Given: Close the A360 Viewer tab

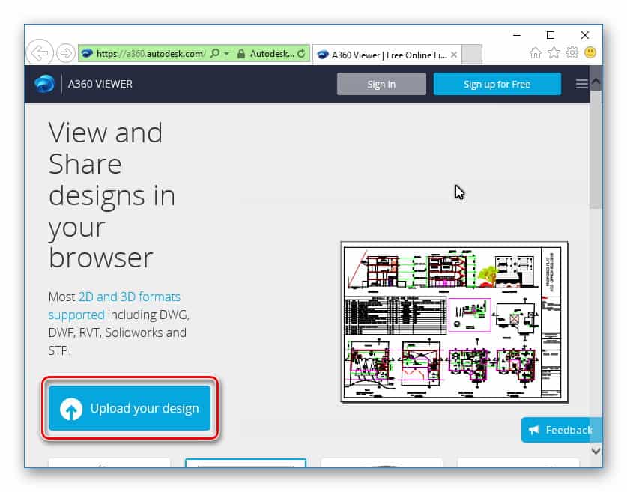Looking at the screenshot, I should [454, 54].
